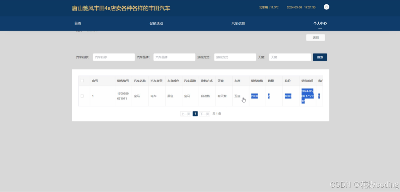Focus the 天窗 search input

click(x=290, y=57)
